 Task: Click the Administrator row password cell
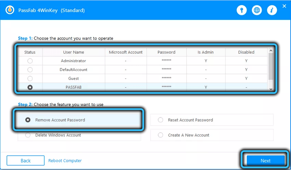166,61
